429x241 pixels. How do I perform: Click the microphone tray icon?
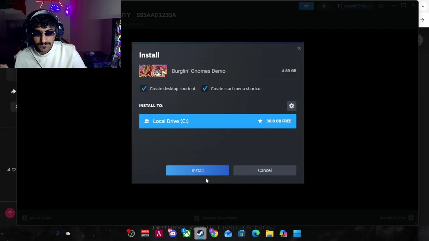pyautogui.click(x=58, y=233)
